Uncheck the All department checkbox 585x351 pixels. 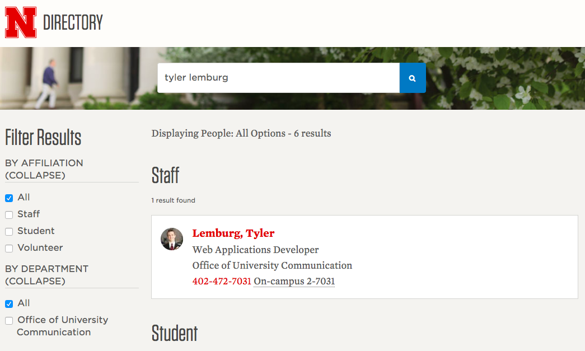point(9,303)
